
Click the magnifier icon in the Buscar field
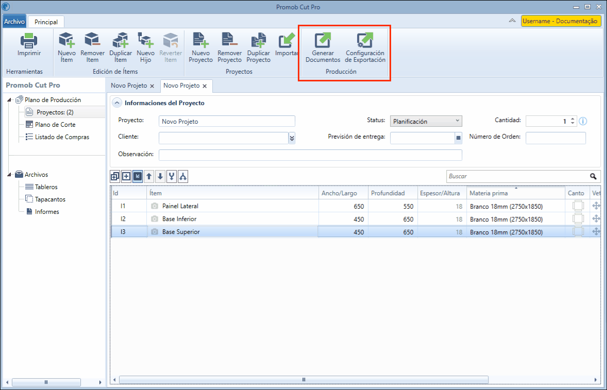point(593,176)
